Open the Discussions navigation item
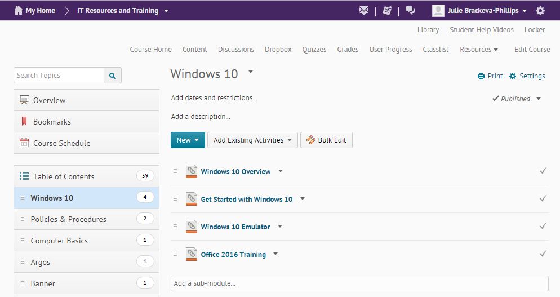Screen dimensions: 560x297 tap(236, 50)
